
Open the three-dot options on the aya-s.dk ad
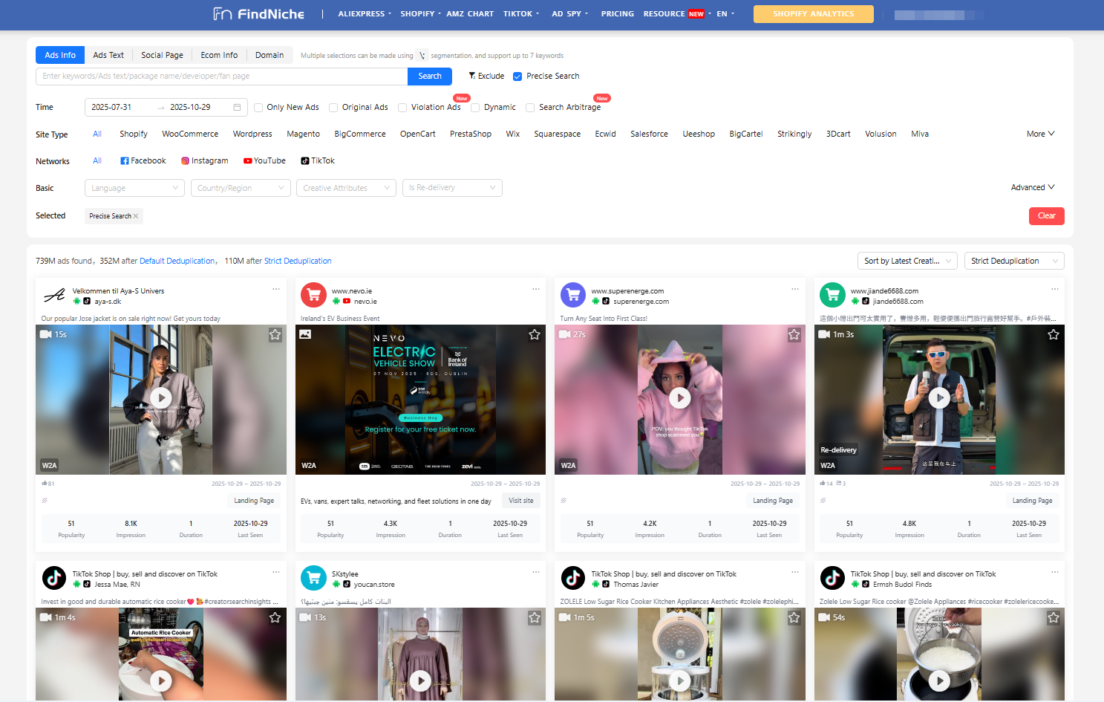coord(277,288)
